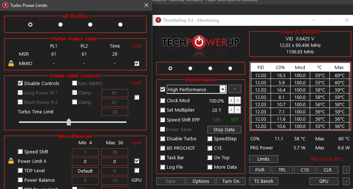Enable Speed Shift EPP checkbox
This screenshot has height=189, width=353.
tap(163, 120)
